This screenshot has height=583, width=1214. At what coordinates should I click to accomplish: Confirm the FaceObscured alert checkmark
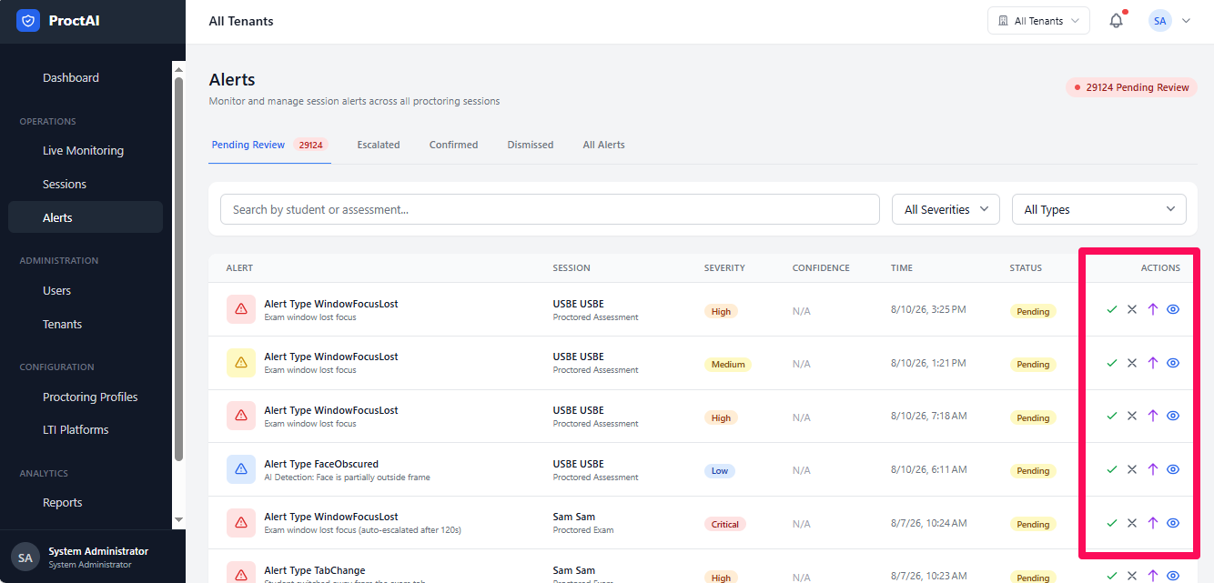click(1111, 469)
